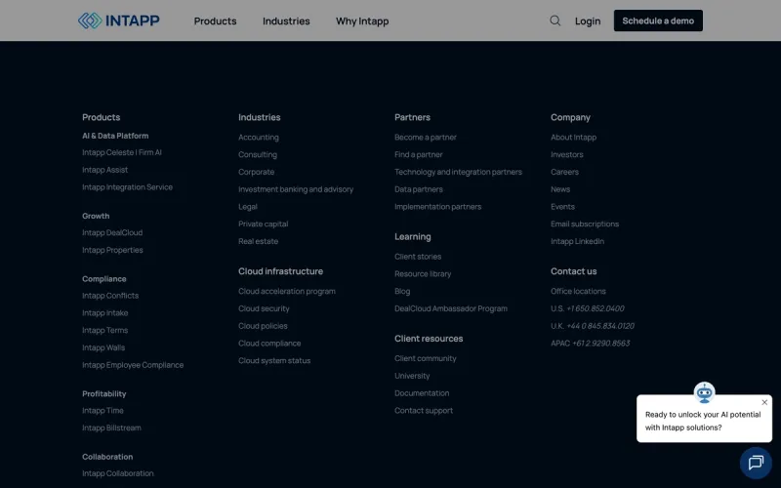
Task: Click the Cloud infrastructure heading
Action: (280, 271)
